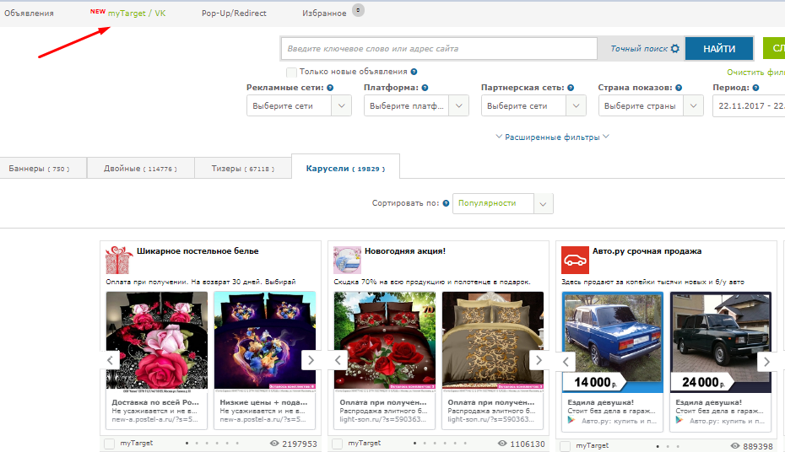Open the Страна показов dropdown
The height and width of the screenshot is (452, 785).
(x=651, y=106)
